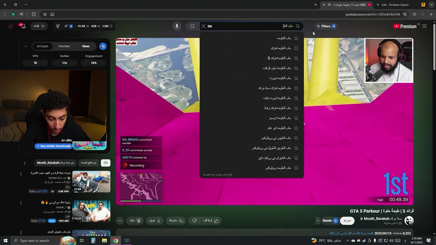This screenshot has height=245, width=436.
Task: Switch to the Overview tab in vidIQ panel
Action: 64,46
